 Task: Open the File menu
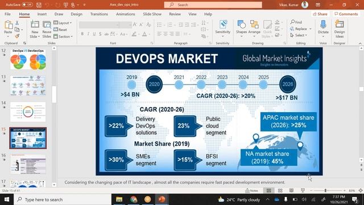[7, 14]
